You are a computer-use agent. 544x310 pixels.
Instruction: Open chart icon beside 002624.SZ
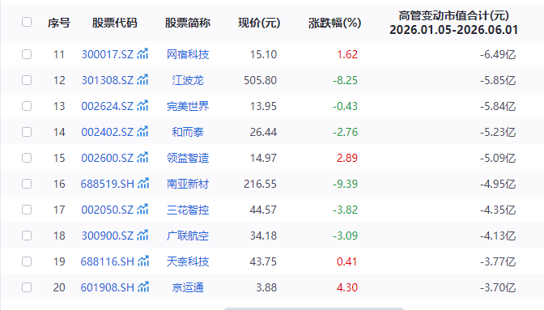point(142,106)
